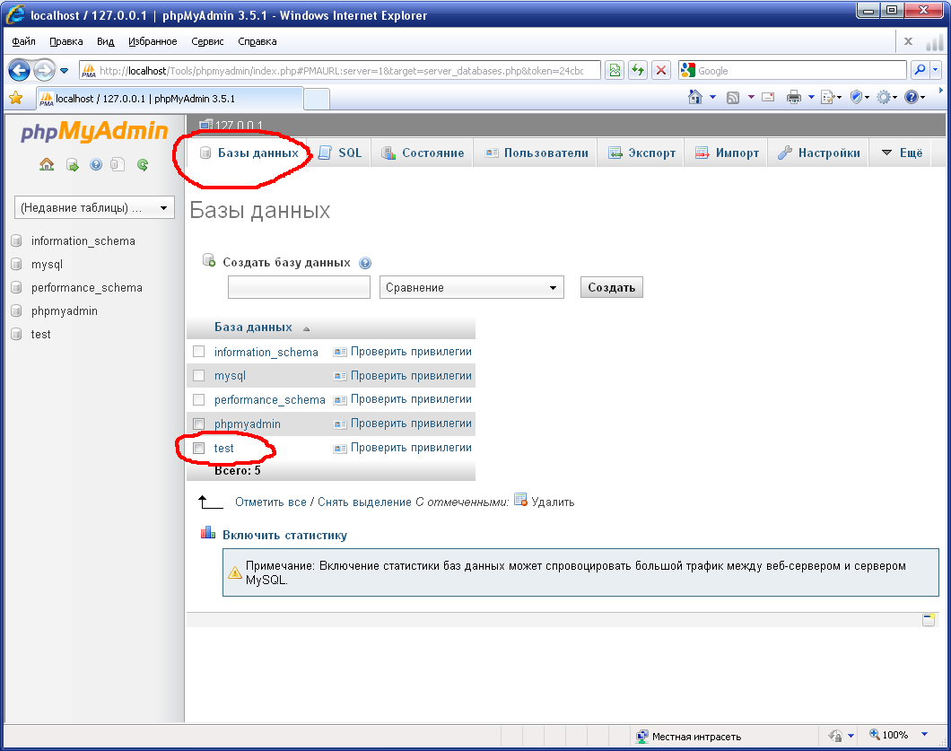Open the Пользователи tab
The image size is (951, 751).
point(537,153)
